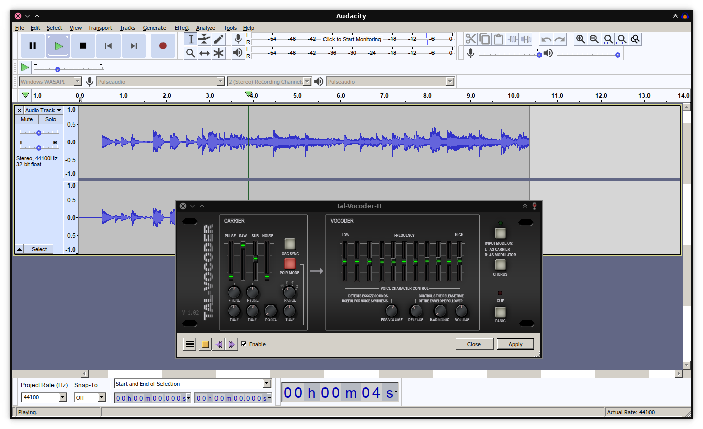Toggle the red POLY MODE button

coord(290,263)
